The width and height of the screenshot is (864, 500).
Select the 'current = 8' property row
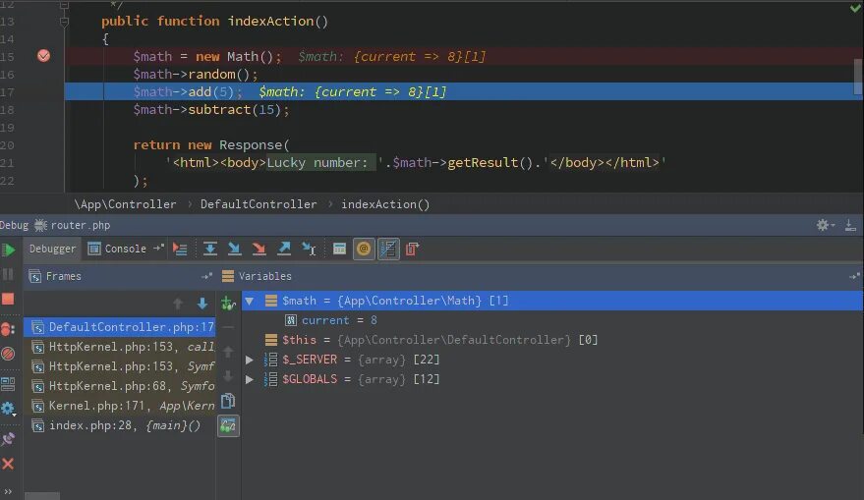552,320
